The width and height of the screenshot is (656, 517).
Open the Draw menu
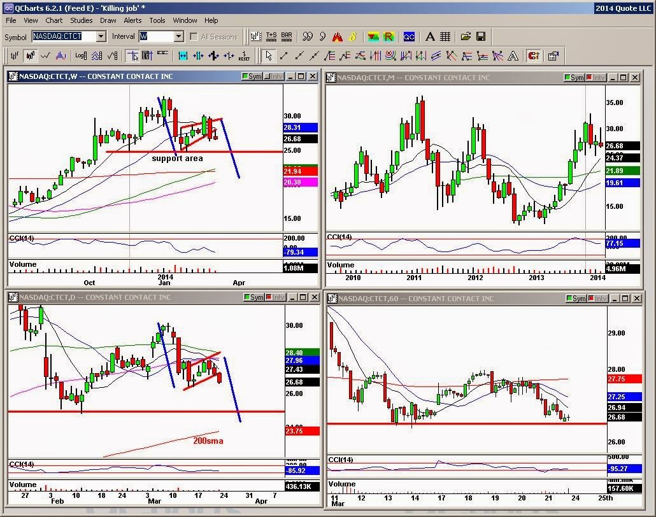tap(108, 20)
